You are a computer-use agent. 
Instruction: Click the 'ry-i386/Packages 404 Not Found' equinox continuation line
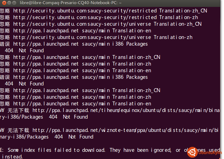(44, 117)
